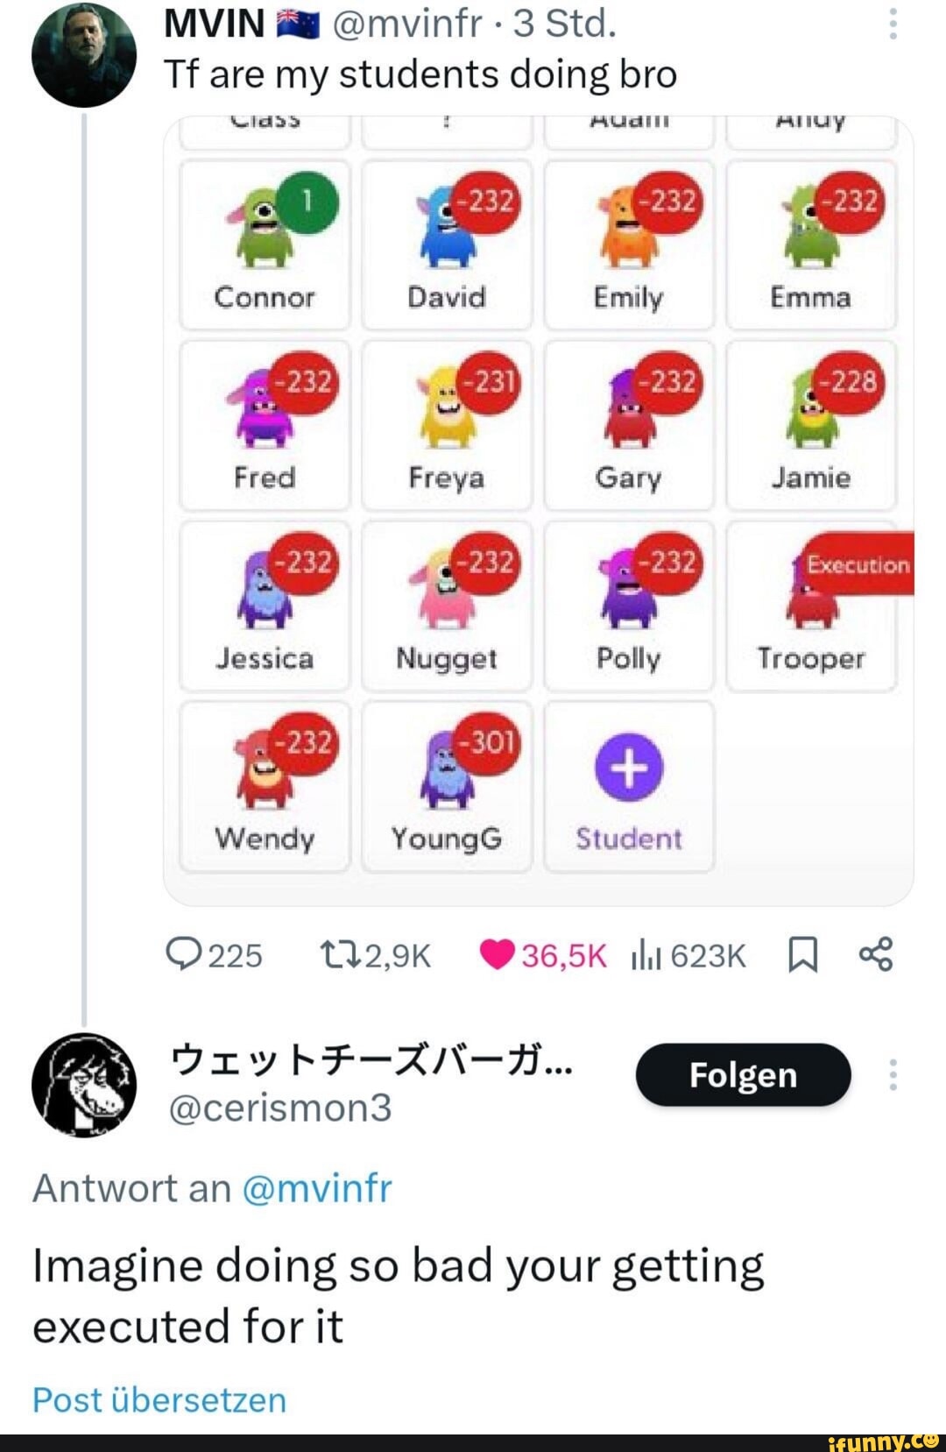Screen dimensions: 946x1452
Task: Open reply's three-dot options menu
Action: pyautogui.click(x=893, y=1074)
